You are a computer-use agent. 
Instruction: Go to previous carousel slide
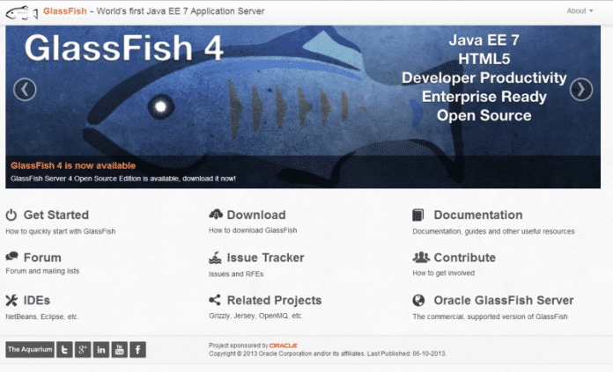click(x=25, y=89)
